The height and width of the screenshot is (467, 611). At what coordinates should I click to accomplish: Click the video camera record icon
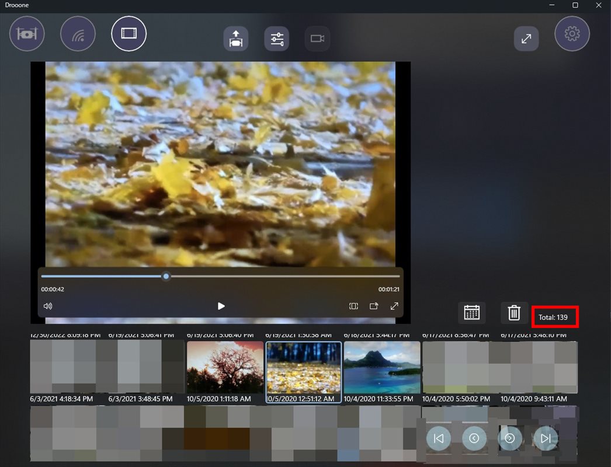point(317,39)
